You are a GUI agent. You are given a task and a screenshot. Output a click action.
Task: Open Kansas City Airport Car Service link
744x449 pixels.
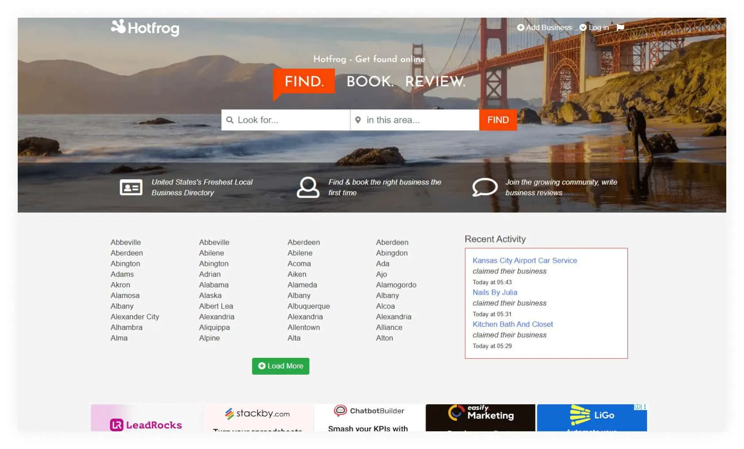(525, 261)
